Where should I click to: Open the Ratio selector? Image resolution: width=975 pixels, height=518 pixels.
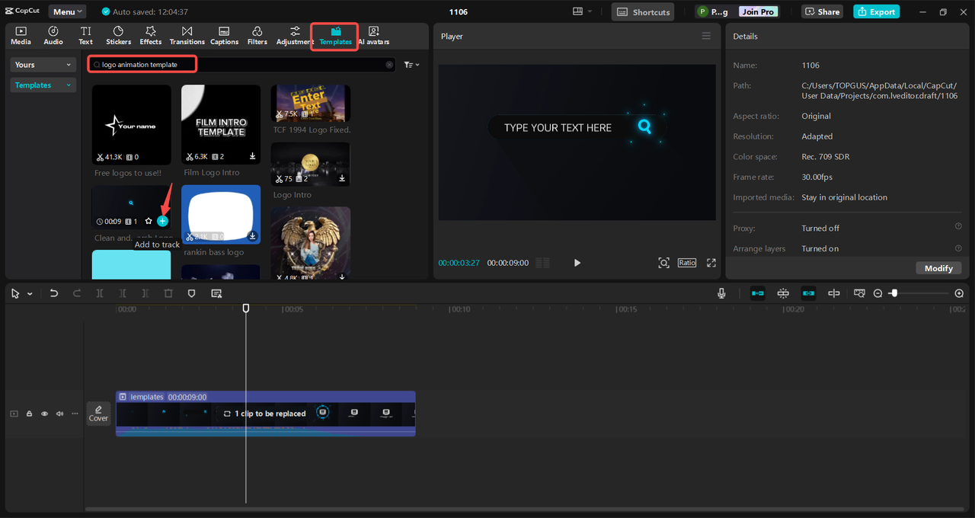tap(687, 263)
